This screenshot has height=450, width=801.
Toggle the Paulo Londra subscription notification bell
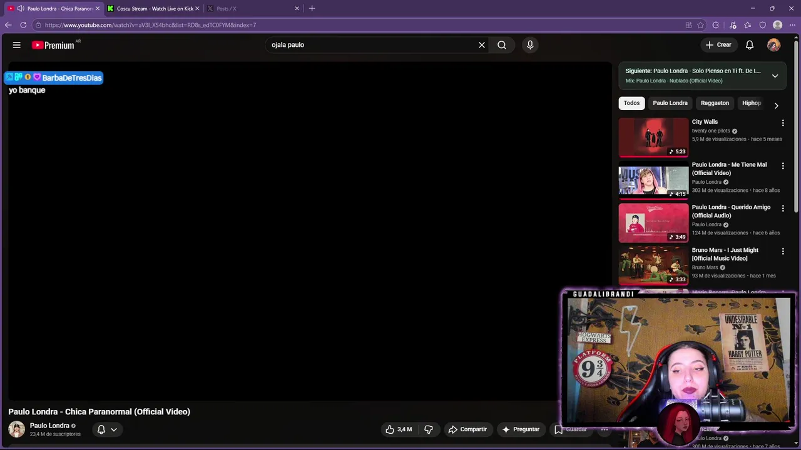(x=101, y=429)
